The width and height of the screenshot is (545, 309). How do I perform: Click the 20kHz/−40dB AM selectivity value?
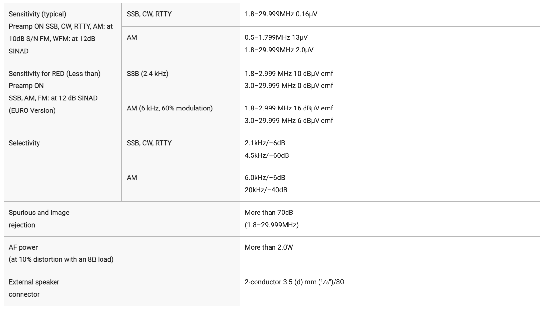266,190
